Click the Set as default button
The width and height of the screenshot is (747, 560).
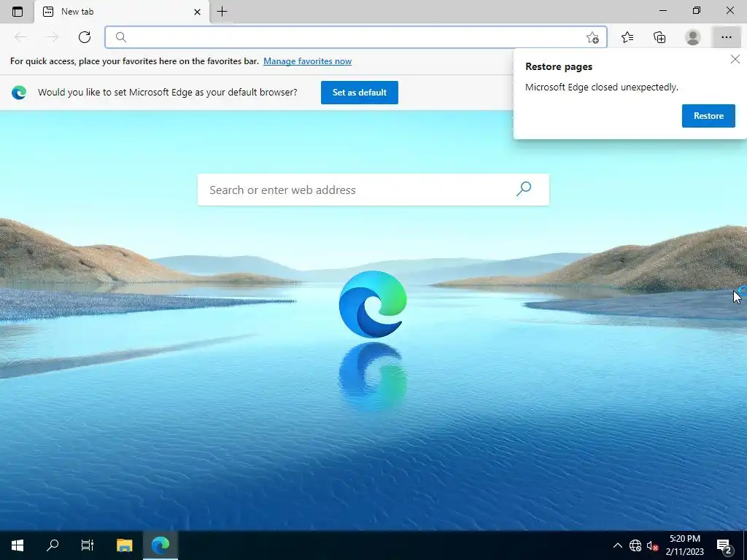(x=359, y=93)
